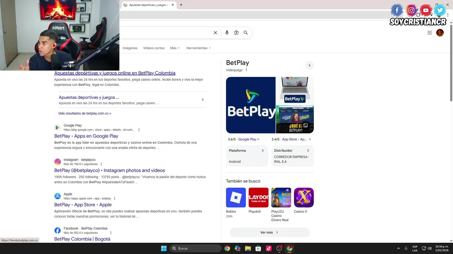453x254 pixels.
Task: Open options menu for Facebook result
Action: [x=111, y=233]
